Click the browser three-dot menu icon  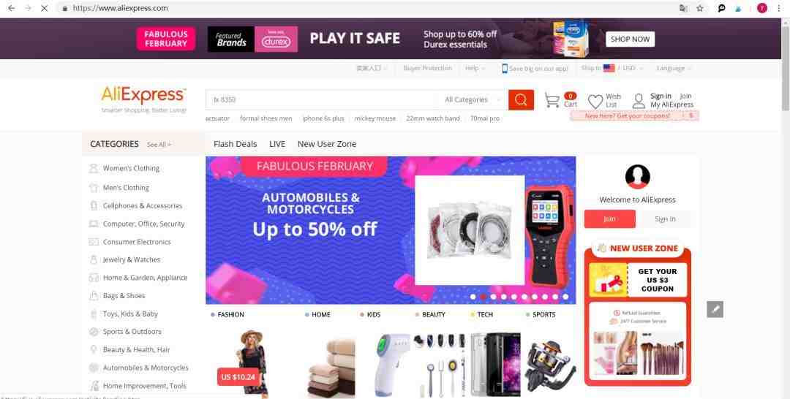tap(779, 8)
